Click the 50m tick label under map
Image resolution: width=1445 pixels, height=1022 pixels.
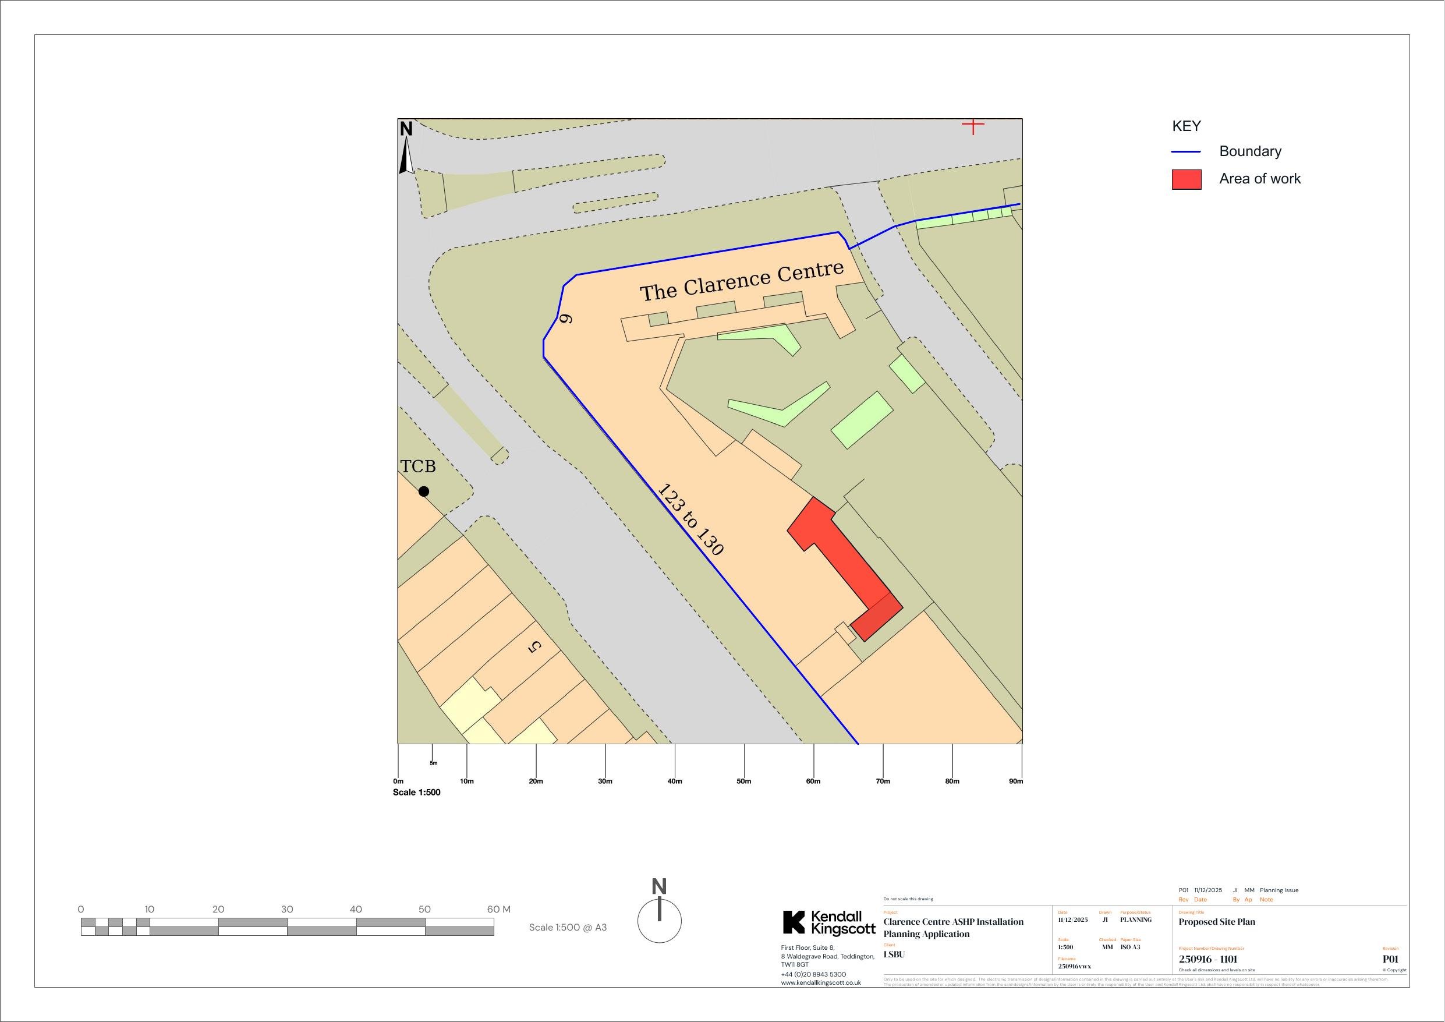[x=743, y=781]
